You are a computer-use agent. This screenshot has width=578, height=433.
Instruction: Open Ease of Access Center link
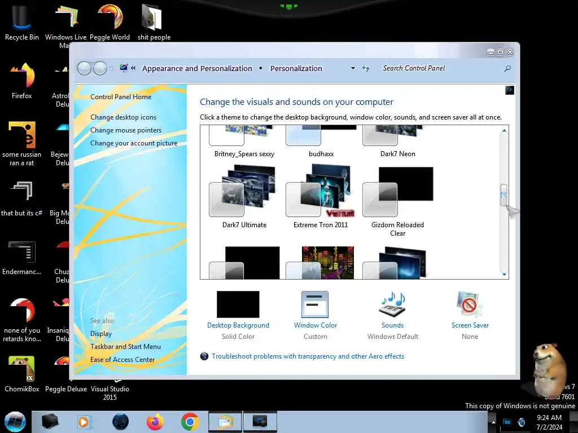coord(122,360)
